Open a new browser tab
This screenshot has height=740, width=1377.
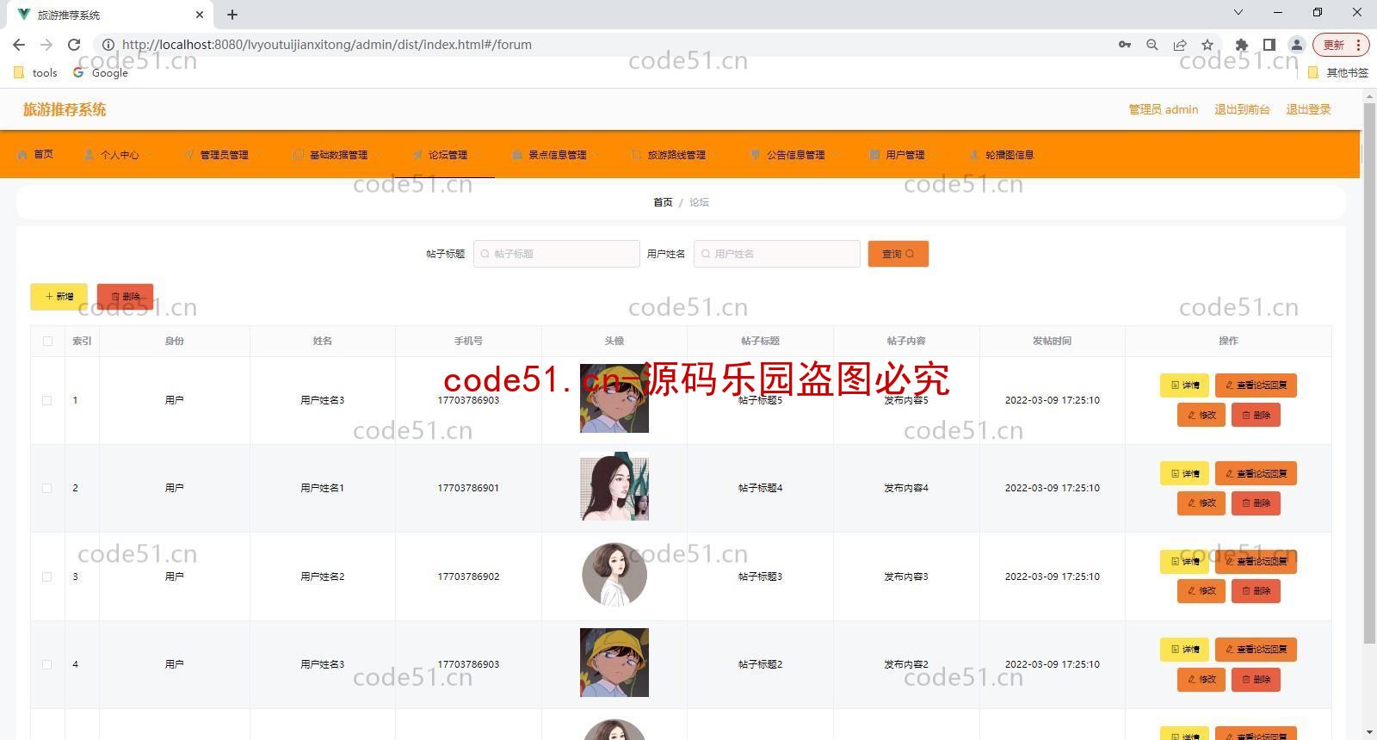click(x=232, y=15)
